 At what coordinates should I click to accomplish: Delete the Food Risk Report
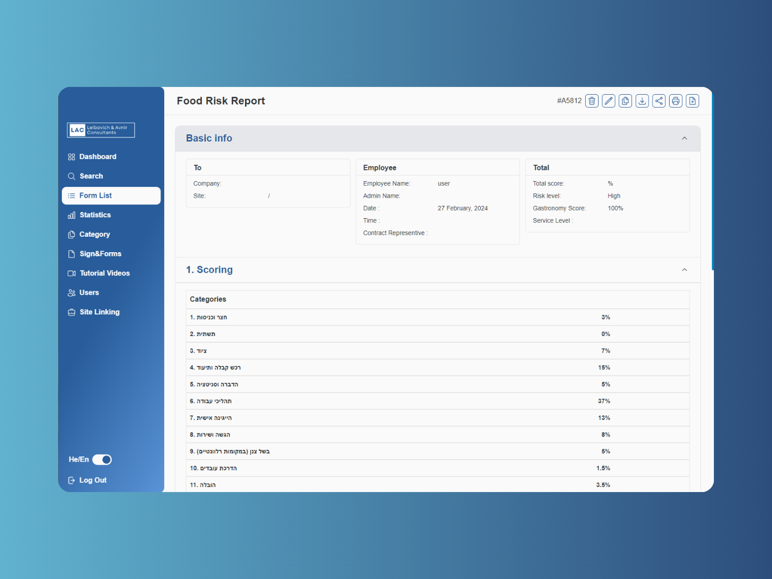pyautogui.click(x=592, y=100)
